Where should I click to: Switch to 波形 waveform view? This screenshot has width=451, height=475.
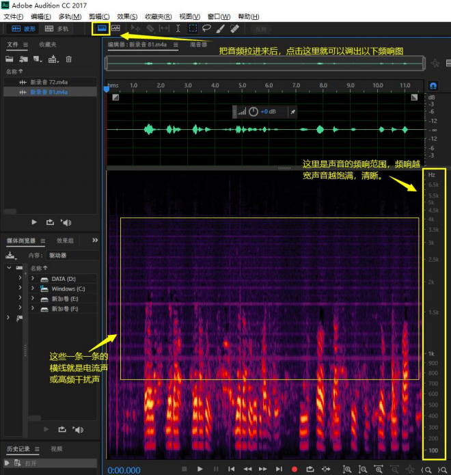(x=24, y=29)
